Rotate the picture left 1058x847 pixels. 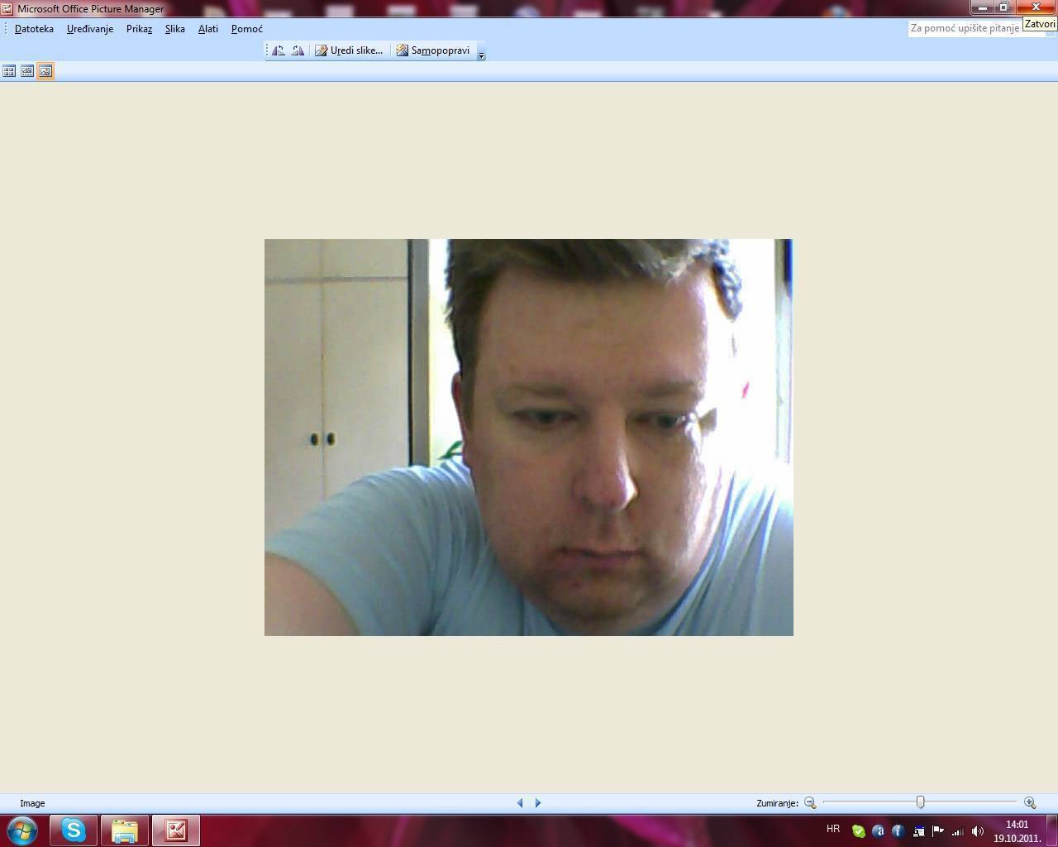[x=279, y=50]
